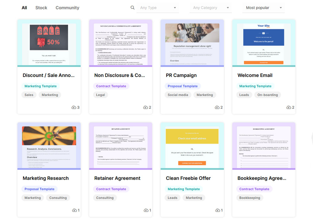This screenshot has height=219, width=313.
Task: Click download icon on Clean Freebie Offer card
Action: (x=217, y=210)
